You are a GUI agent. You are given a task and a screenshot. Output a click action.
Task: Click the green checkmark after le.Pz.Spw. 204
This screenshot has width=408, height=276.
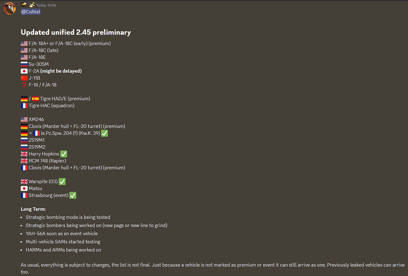(104, 133)
